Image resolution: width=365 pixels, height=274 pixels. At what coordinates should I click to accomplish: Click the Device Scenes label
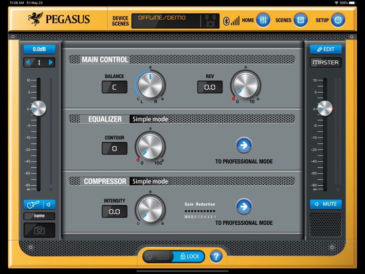(x=120, y=21)
